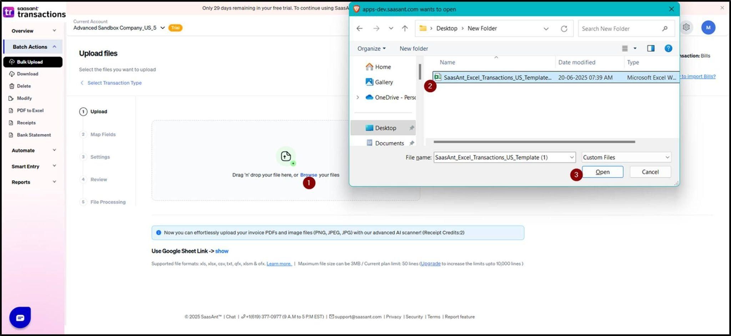The width and height of the screenshot is (731, 336).
Task: Open the file dialog help icon
Action: 668,49
